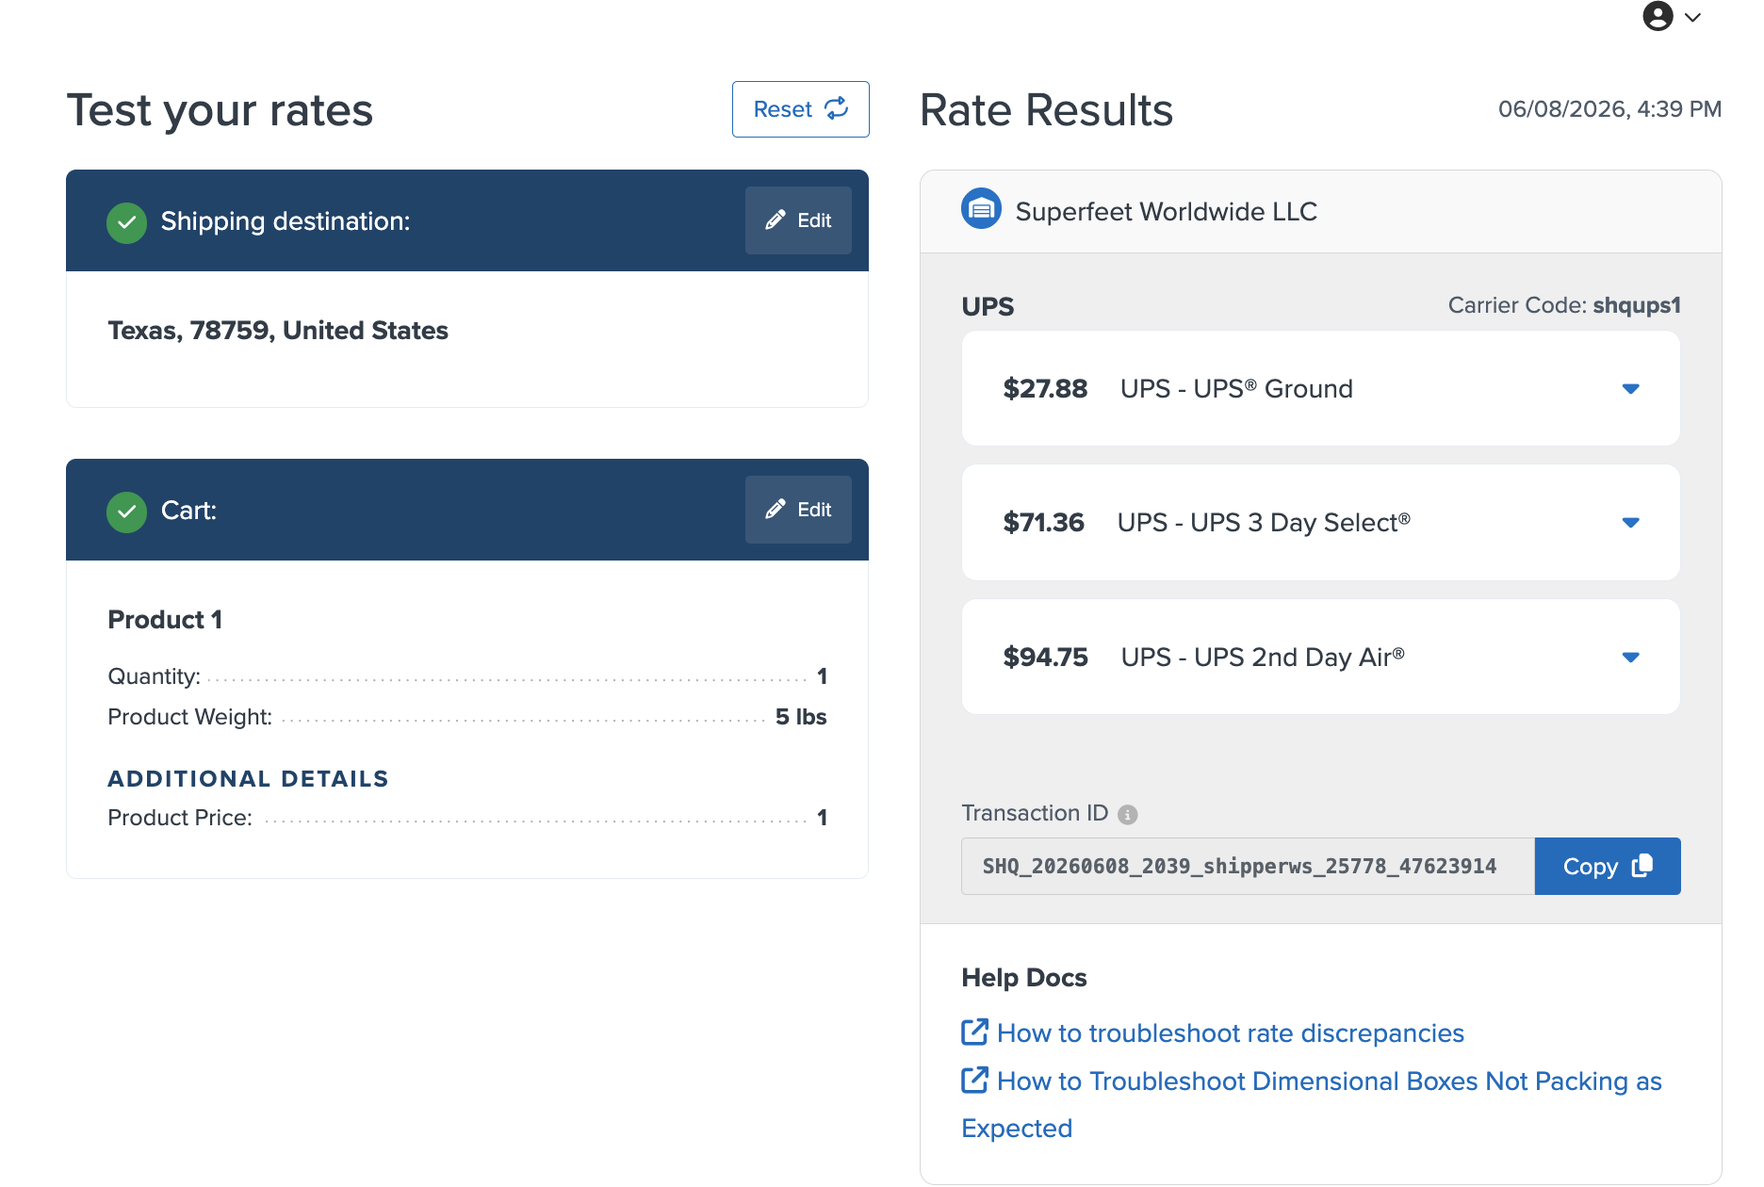Click the Transaction ID info icon

pyautogui.click(x=1128, y=815)
